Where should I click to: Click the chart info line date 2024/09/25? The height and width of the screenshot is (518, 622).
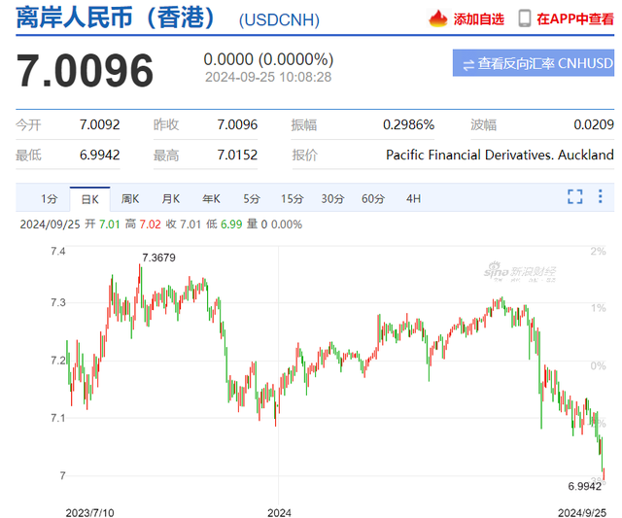(x=50, y=224)
